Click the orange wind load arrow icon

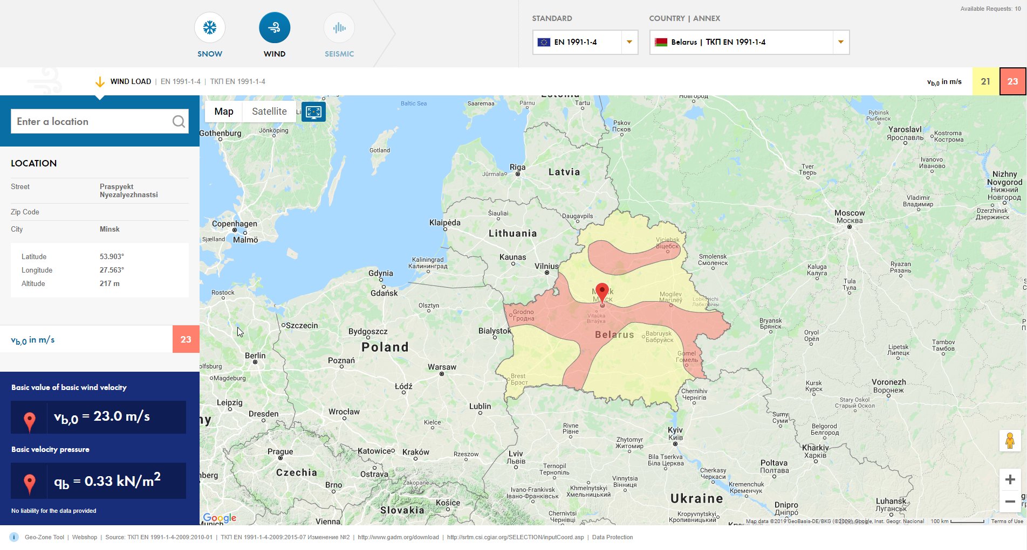click(x=100, y=82)
